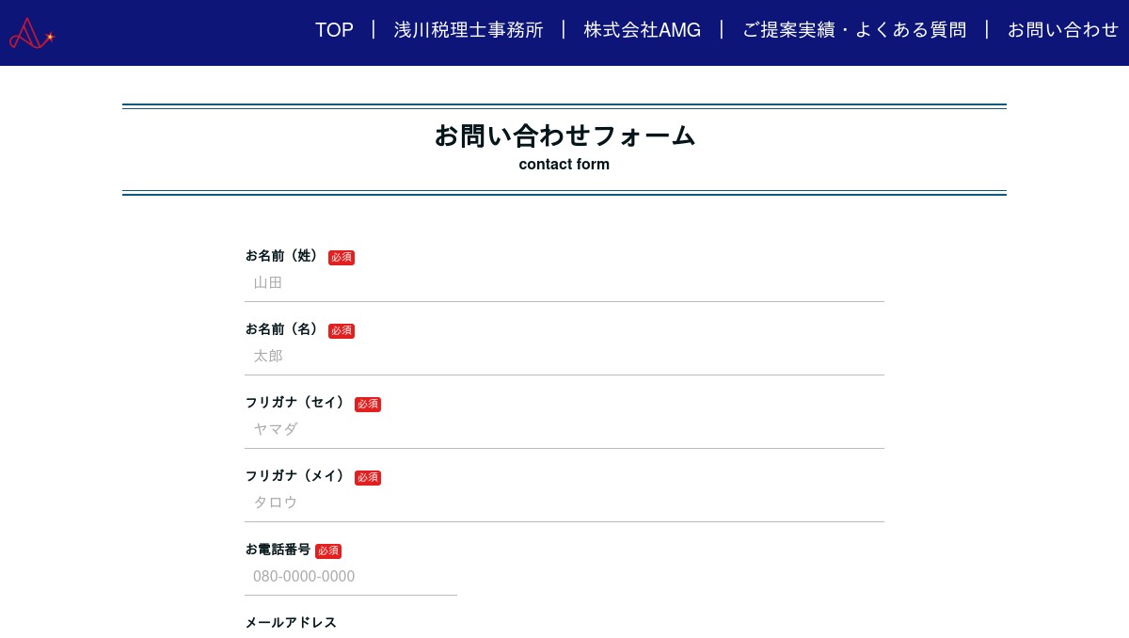Open the TOP navigation link
1129x638 pixels.
334,30
